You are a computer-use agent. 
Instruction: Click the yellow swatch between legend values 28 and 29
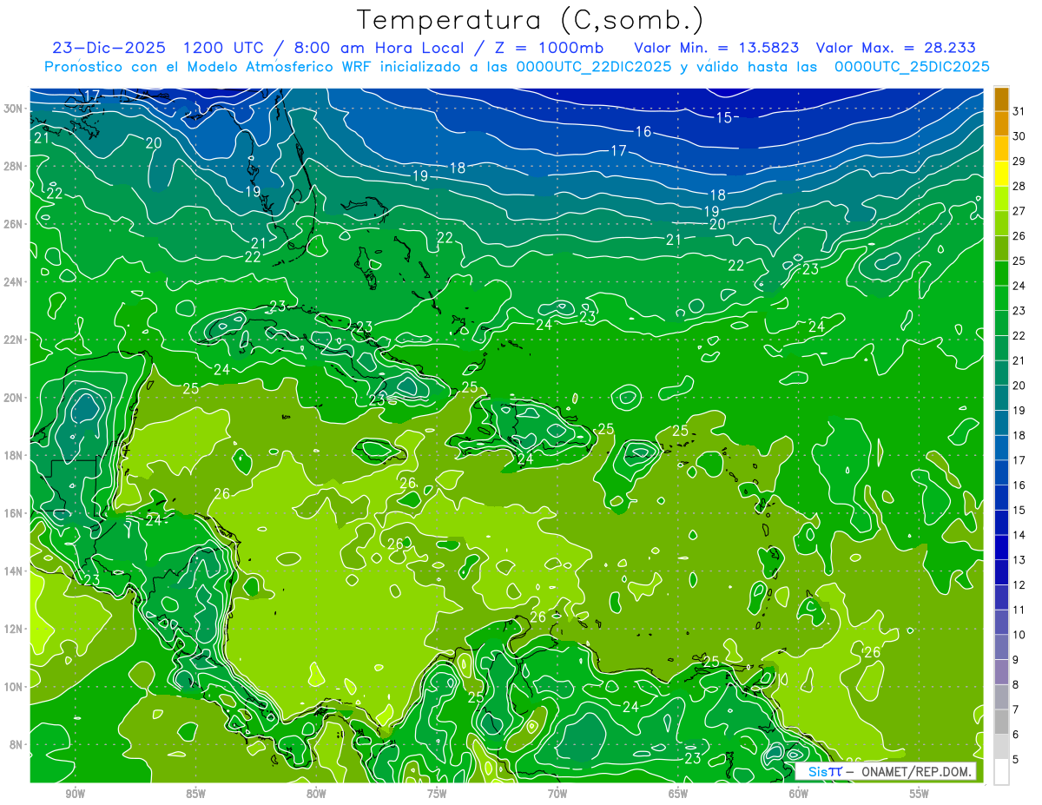pyautogui.click(x=1001, y=175)
